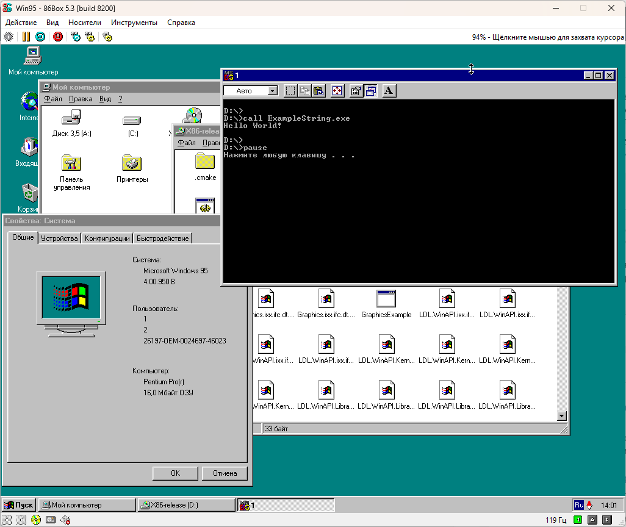Viewport: 626px width, 527px height.
Task: Switch DOS window to full screen mode
Action: click(337, 91)
